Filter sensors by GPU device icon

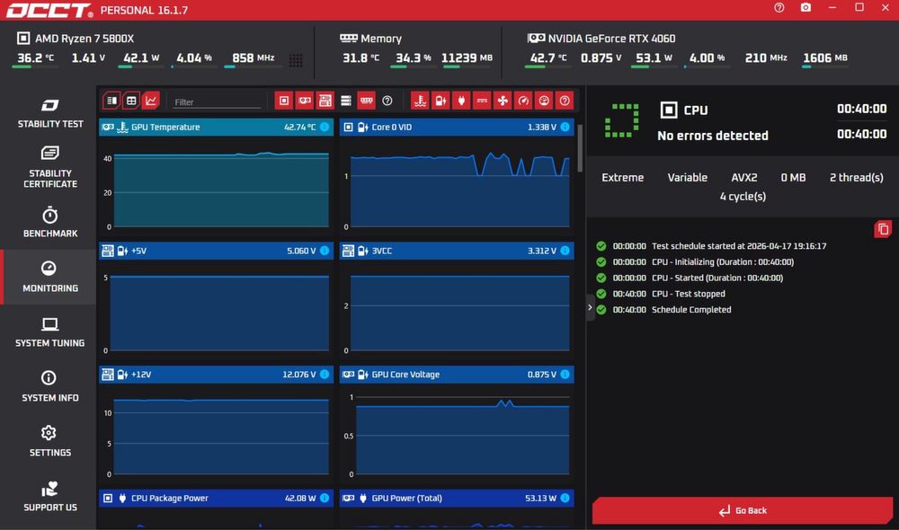[x=305, y=101]
